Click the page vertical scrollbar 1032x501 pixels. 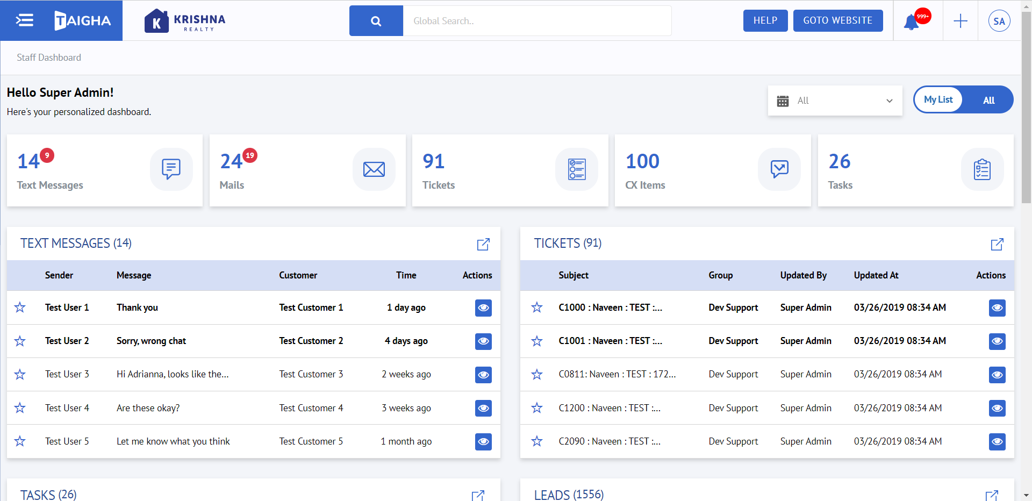[x=1026, y=108]
